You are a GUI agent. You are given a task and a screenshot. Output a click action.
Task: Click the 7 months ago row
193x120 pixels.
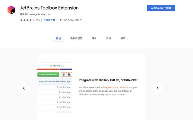point(54,102)
